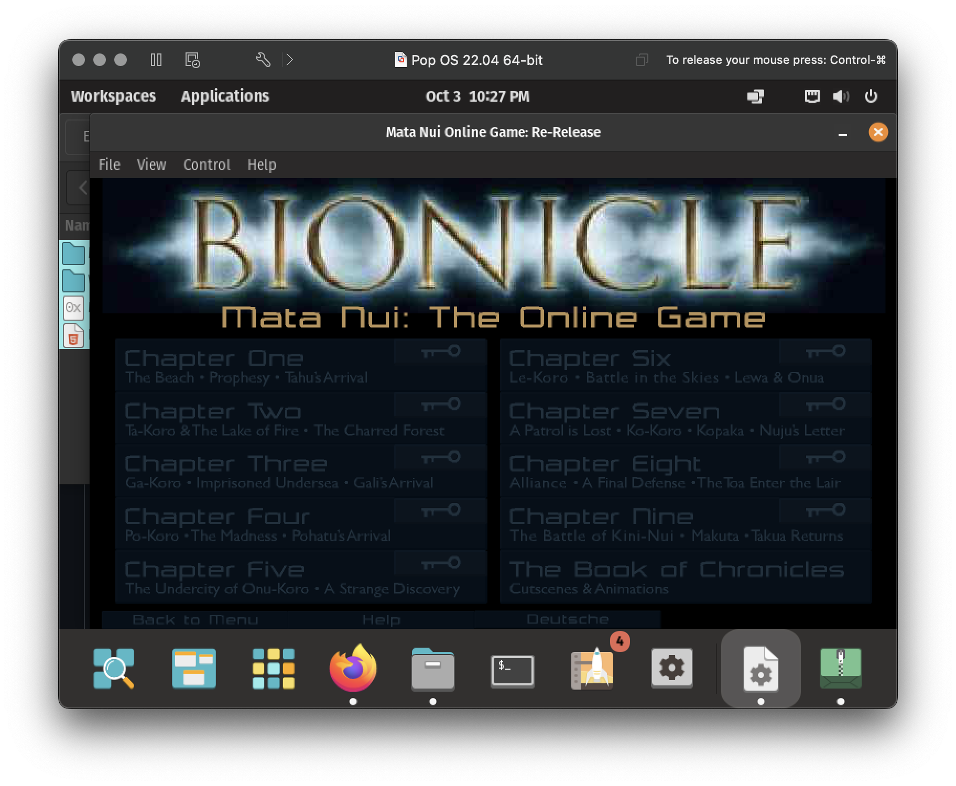Open the File menu
This screenshot has width=956, height=786.
109,164
